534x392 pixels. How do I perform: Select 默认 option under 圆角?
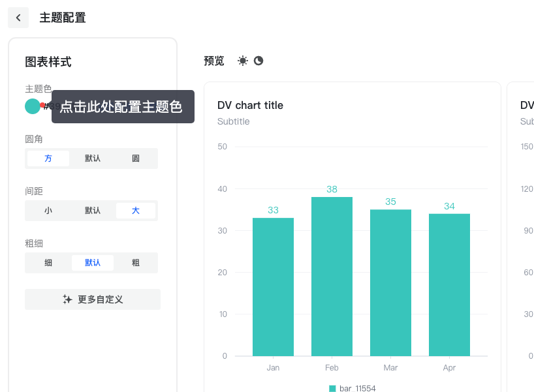93,158
